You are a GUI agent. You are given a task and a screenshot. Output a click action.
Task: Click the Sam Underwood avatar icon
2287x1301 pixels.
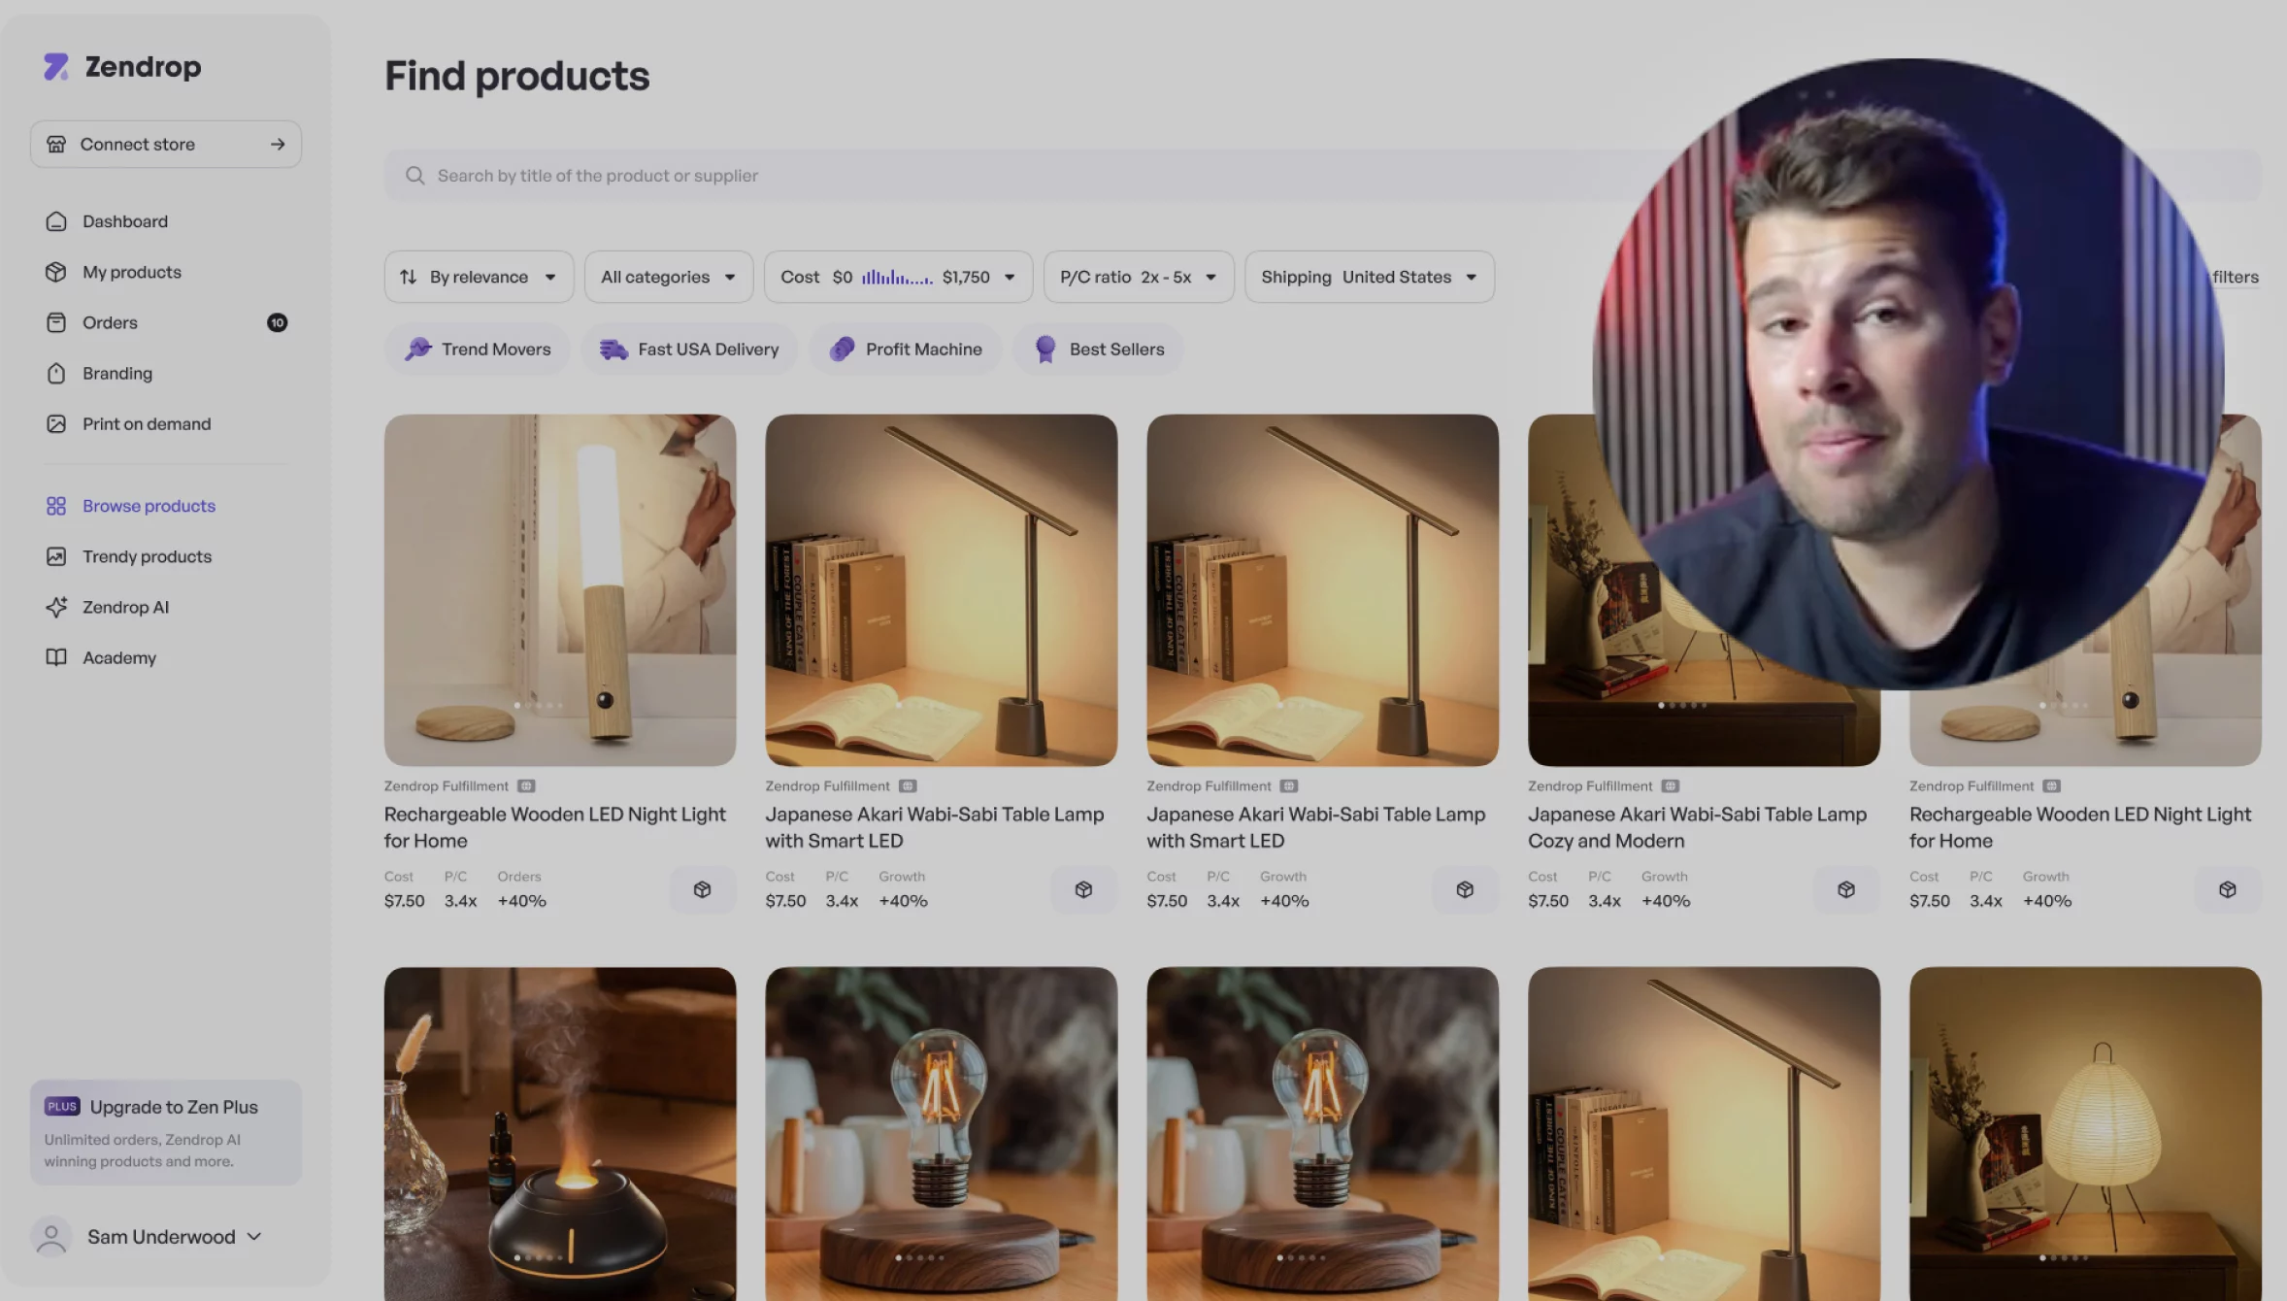51,1236
